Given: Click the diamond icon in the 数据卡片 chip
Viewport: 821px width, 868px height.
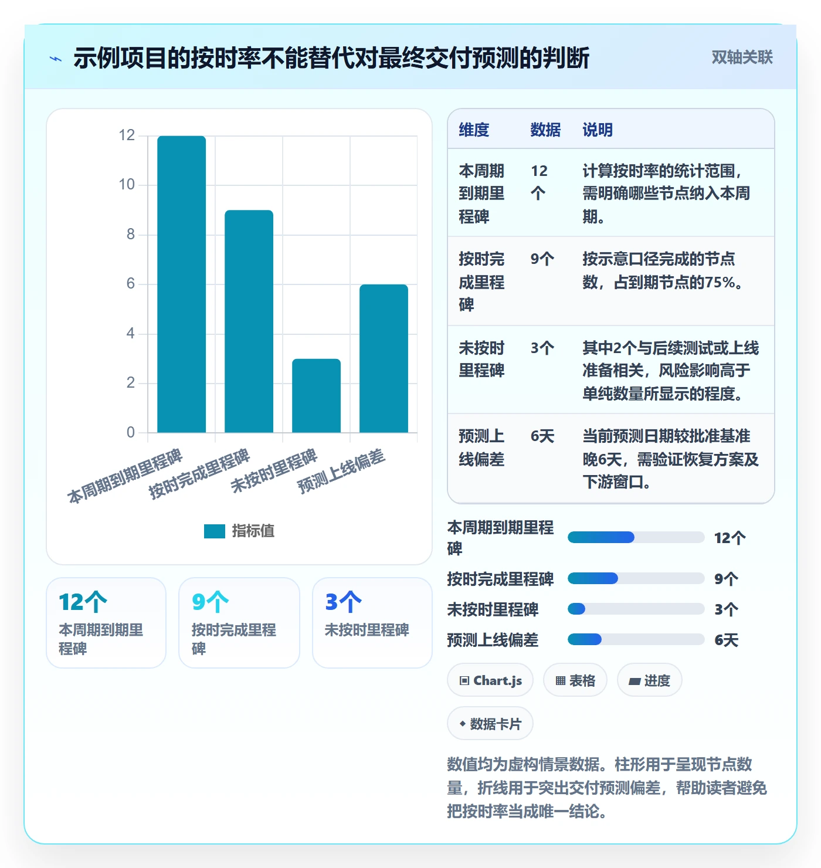Looking at the screenshot, I should [463, 724].
